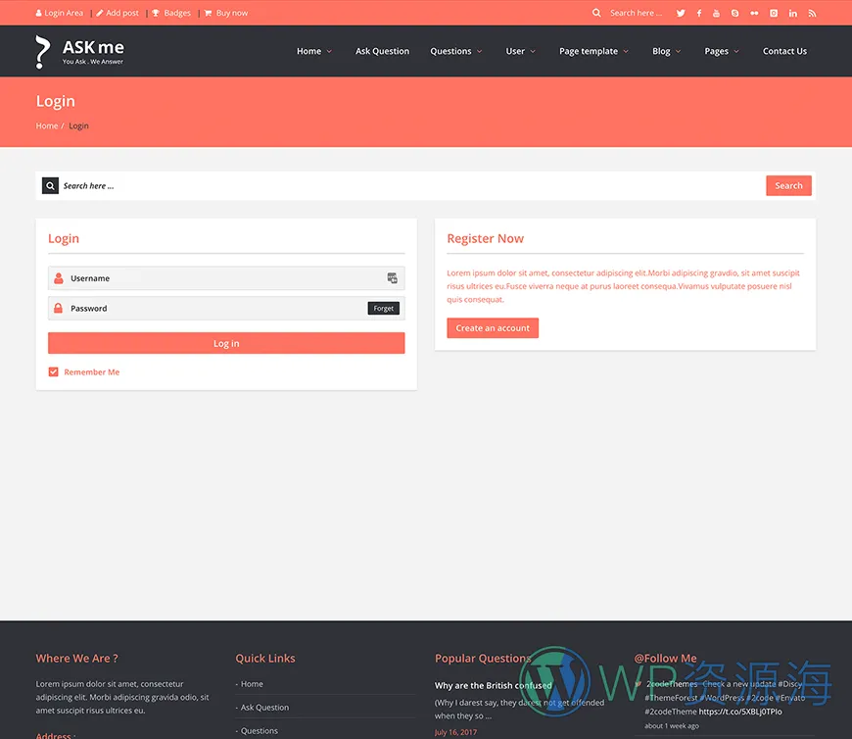The image size is (852, 739).
Task: Expand the Blog menu dropdown
Action: click(666, 51)
